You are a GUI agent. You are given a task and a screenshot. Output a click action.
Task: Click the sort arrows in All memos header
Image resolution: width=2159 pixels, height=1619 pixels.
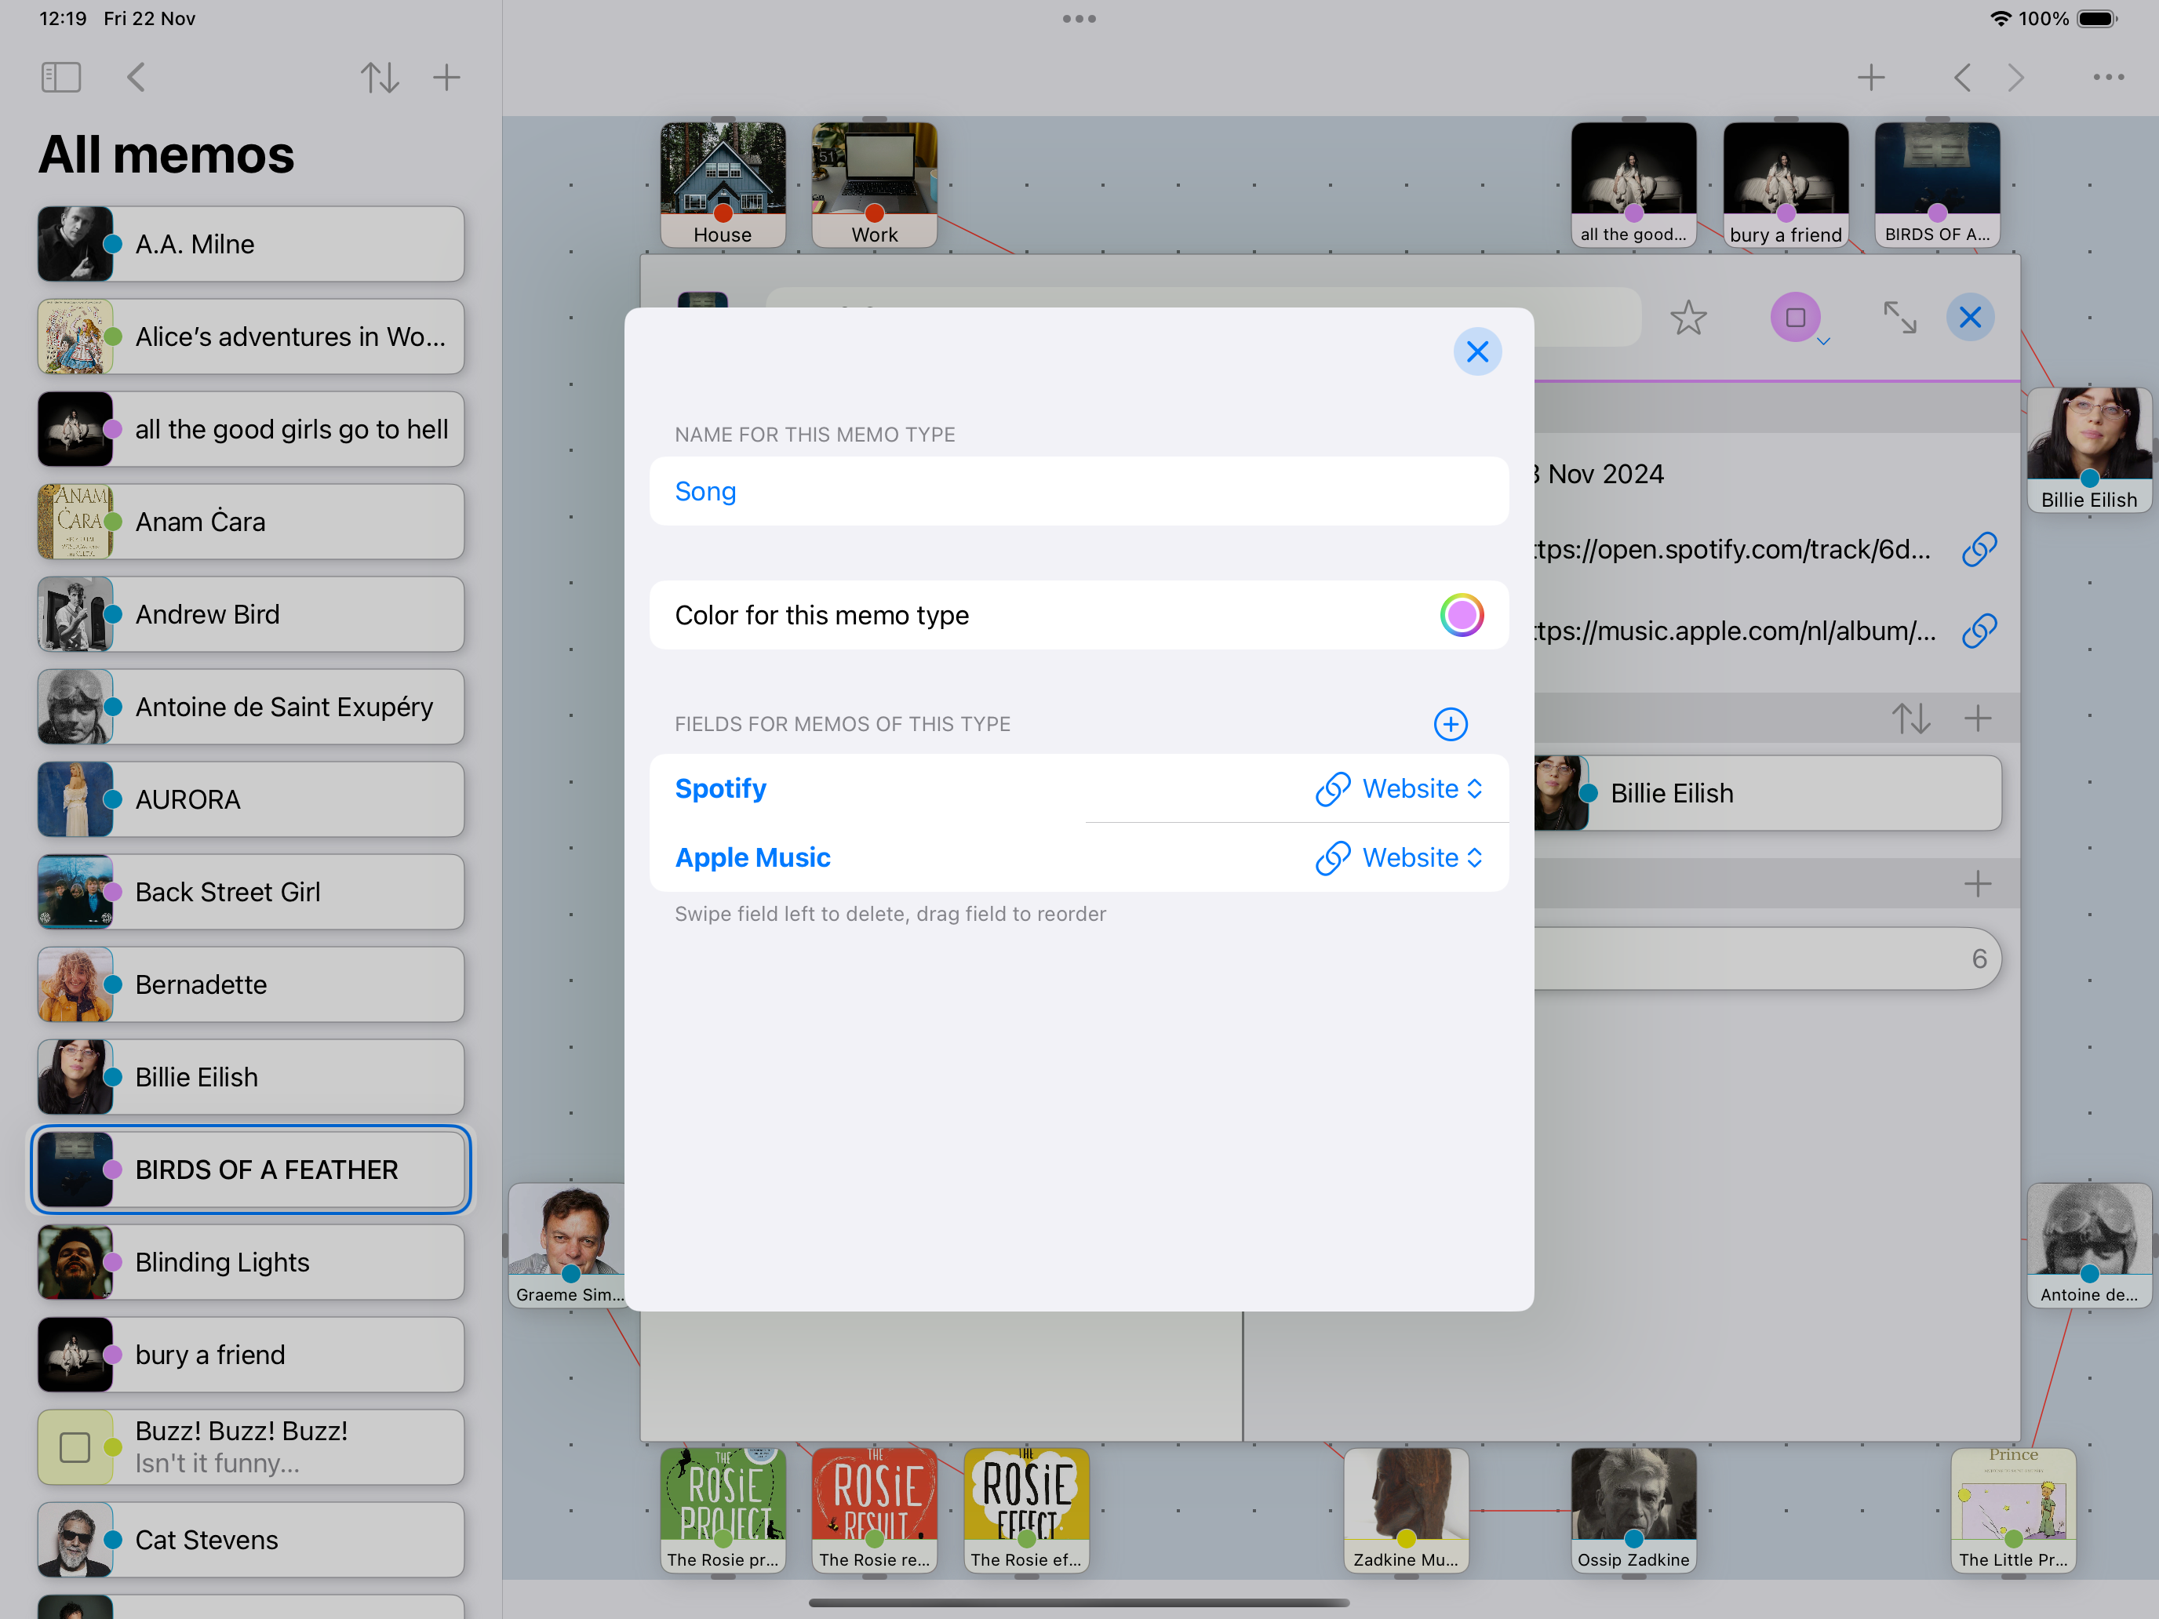click(379, 77)
